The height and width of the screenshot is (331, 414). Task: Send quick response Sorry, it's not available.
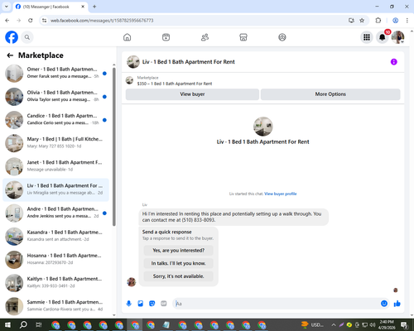coord(179,276)
